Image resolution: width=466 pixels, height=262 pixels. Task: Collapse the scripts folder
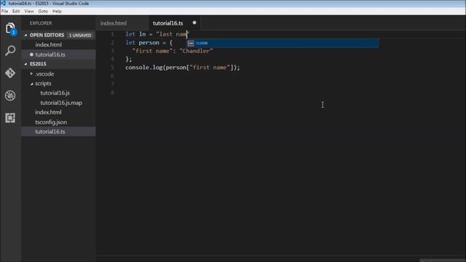click(x=31, y=84)
